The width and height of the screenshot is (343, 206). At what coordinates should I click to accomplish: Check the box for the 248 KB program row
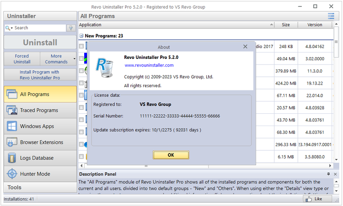[x=81, y=46]
